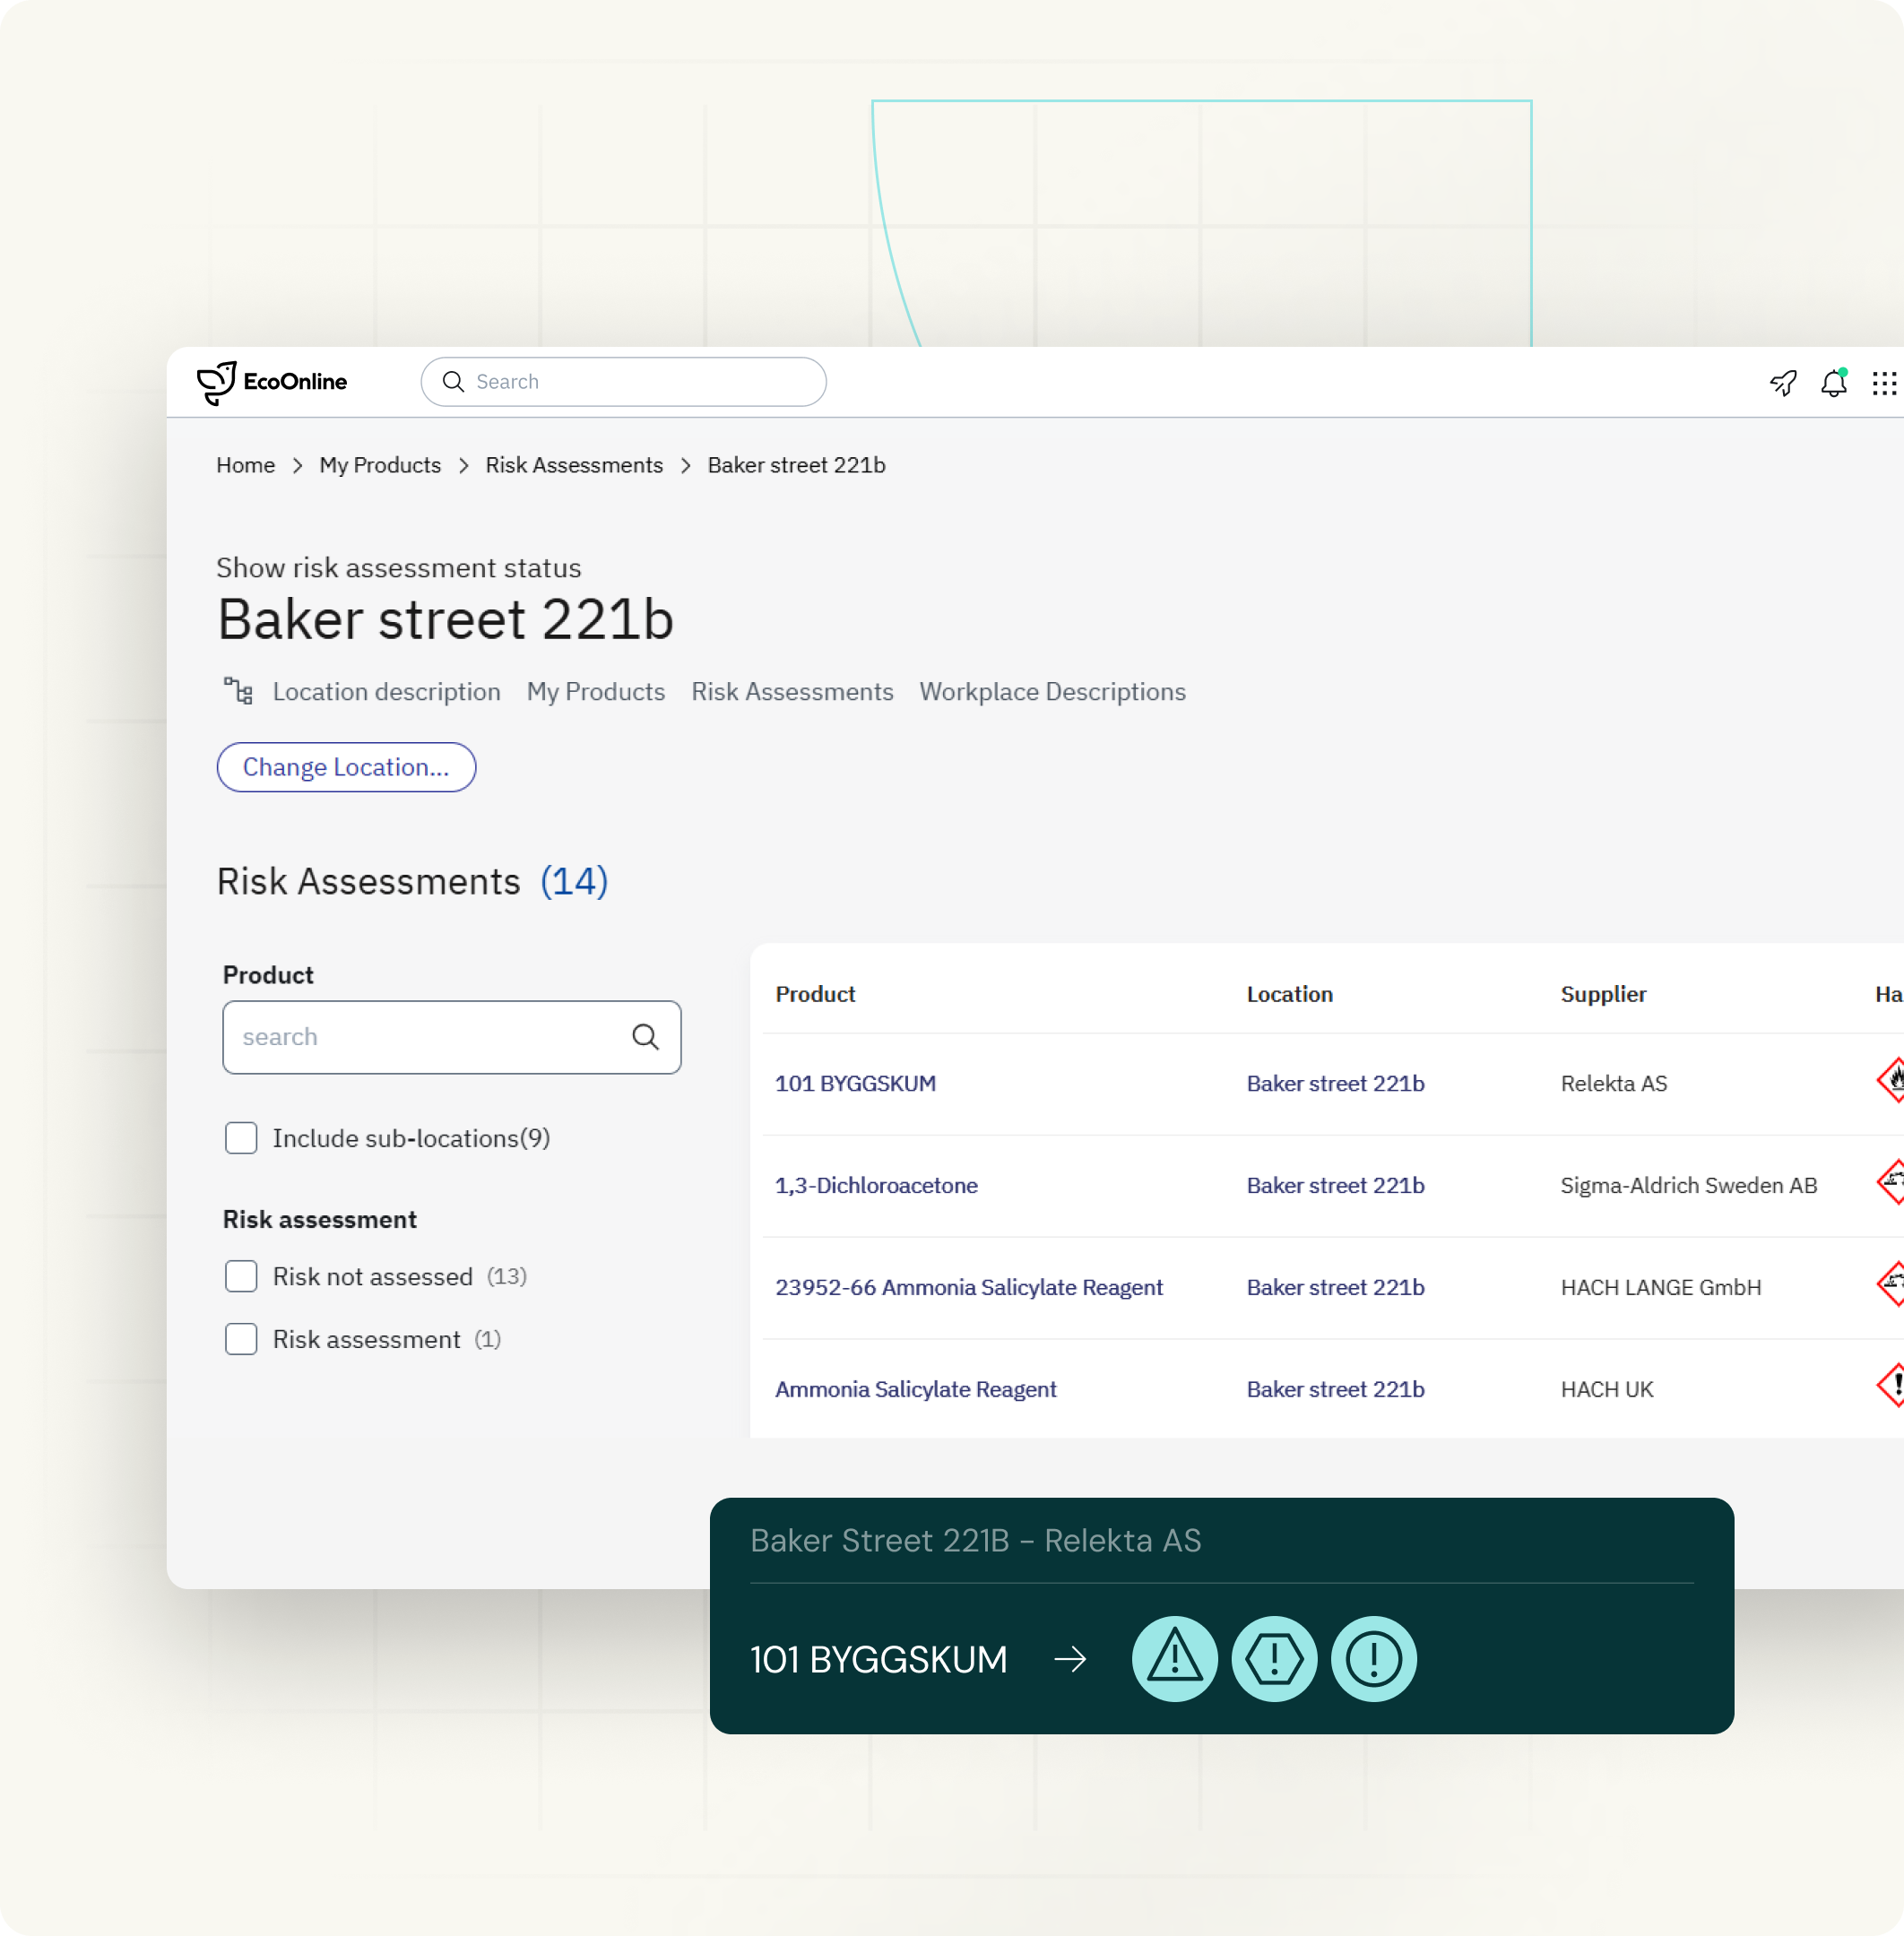Click the 101 BYGGSKUM label in dark card

[x=878, y=1659]
